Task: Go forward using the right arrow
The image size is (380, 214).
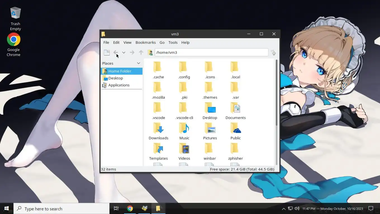Action: pos(132,52)
